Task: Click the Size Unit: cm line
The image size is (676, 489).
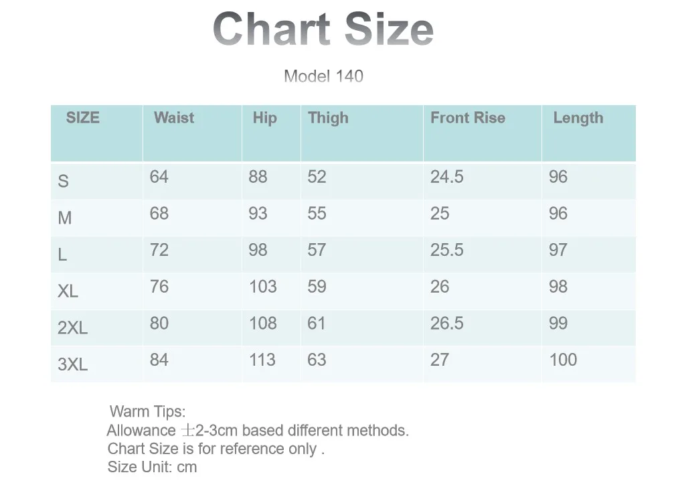Action: [152, 467]
